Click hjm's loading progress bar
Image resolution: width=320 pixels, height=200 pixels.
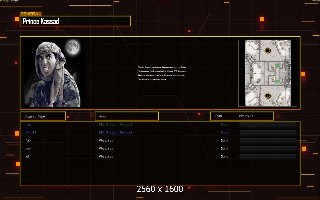[x=268, y=124]
